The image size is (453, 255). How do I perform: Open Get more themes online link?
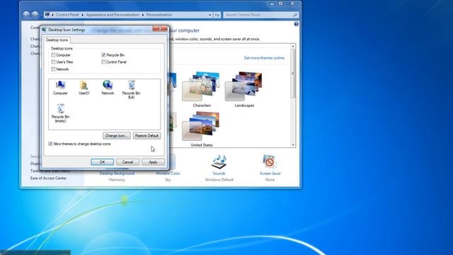point(264,58)
